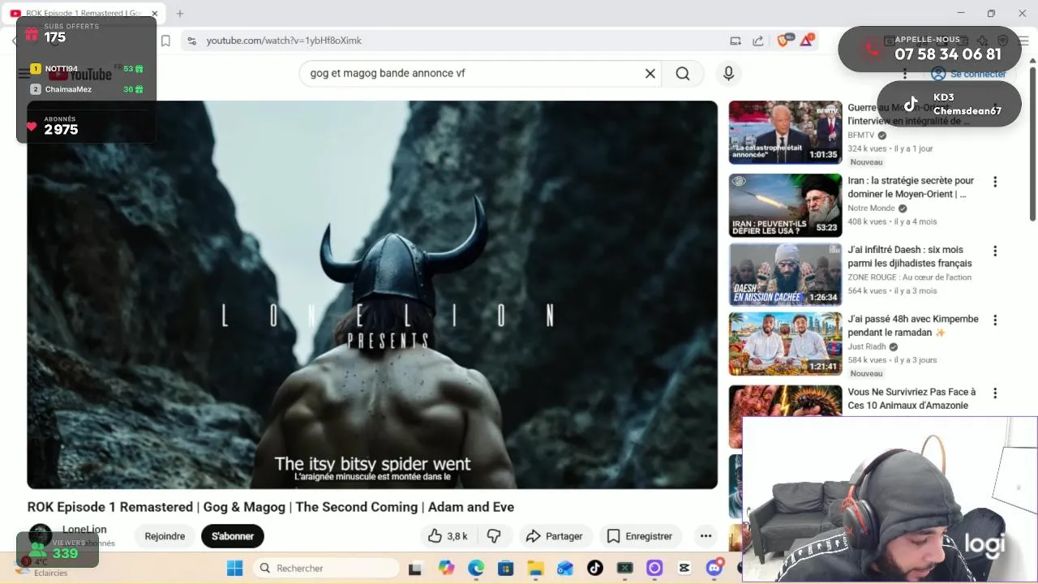The width and height of the screenshot is (1038, 584).
Task: Click the share page icon in address bar
Action: tap(757, 41)
